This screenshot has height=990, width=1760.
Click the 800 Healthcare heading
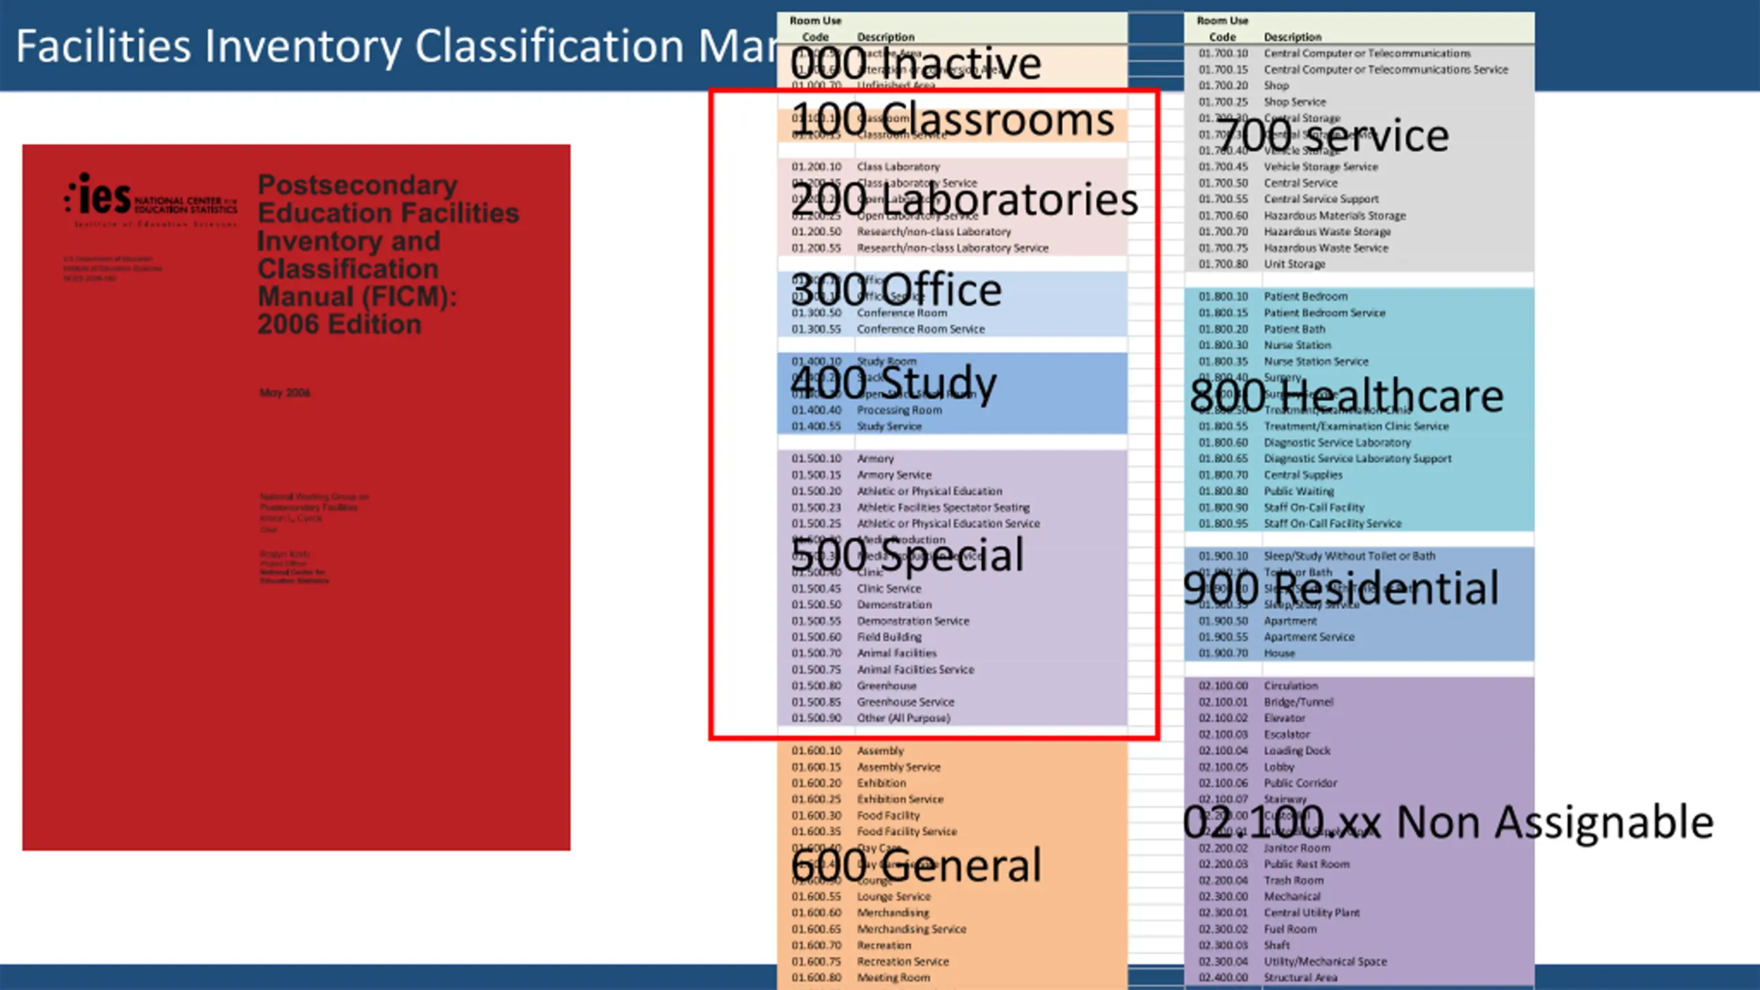(x=1347, y=396)
